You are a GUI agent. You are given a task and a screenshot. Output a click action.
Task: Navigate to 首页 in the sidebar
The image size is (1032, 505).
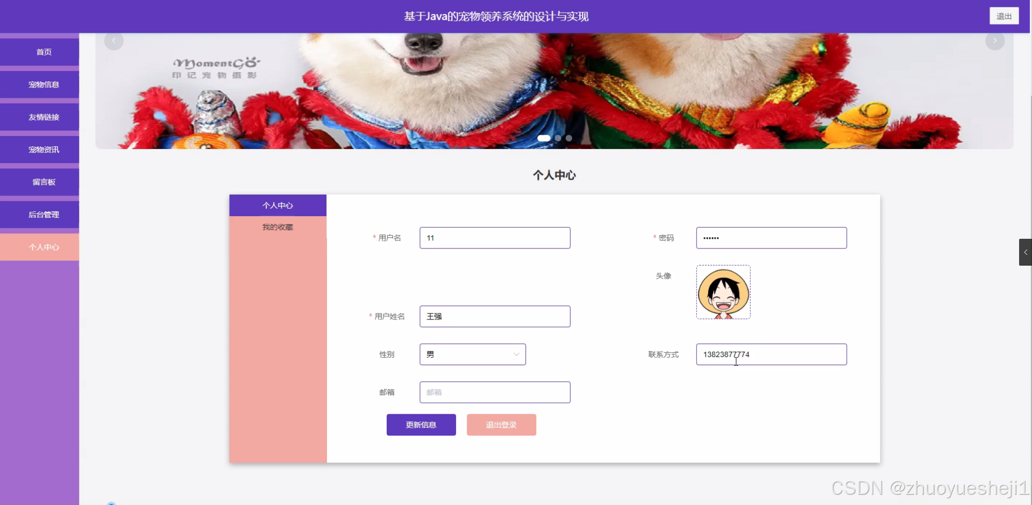(40, 52)
